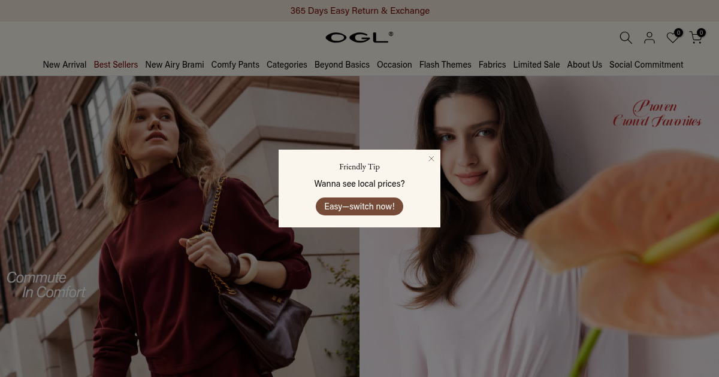719x377 pixels.
Task: Open the New Arrival menu
Action: click(65, 65)
